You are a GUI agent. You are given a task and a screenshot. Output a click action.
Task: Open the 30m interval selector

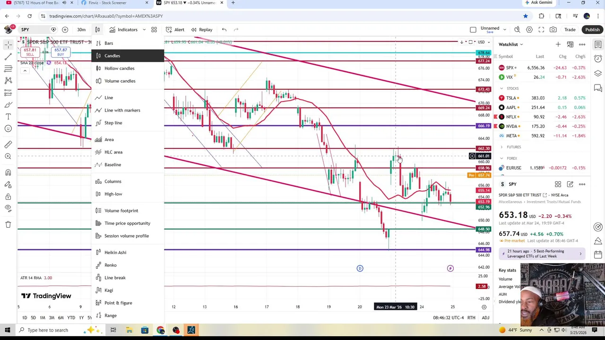click(x=81, y=30)
